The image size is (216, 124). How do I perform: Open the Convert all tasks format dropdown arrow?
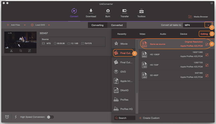coord(208,25)
